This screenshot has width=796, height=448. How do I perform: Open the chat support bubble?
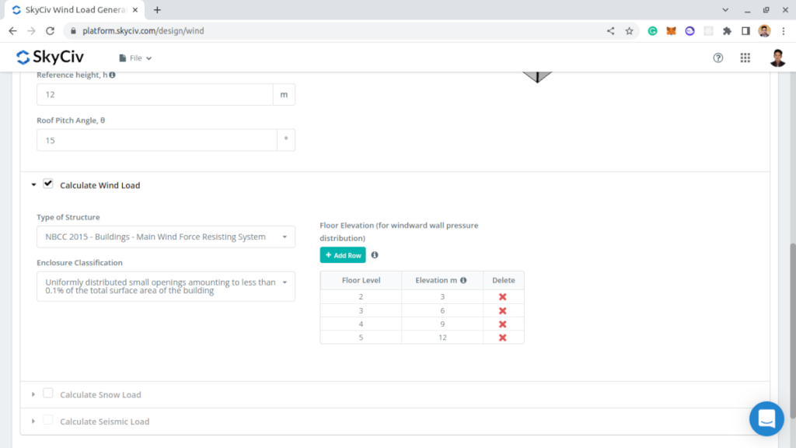[766, 418]
